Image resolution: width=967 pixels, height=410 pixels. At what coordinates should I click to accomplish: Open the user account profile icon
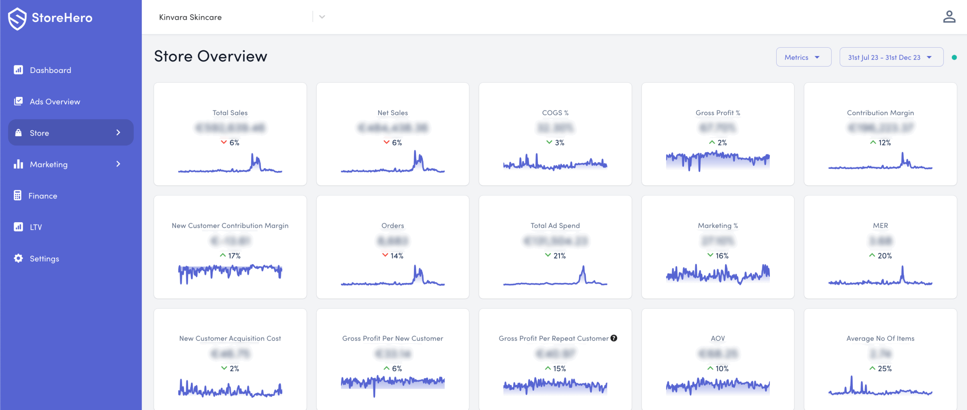point(949,17)
